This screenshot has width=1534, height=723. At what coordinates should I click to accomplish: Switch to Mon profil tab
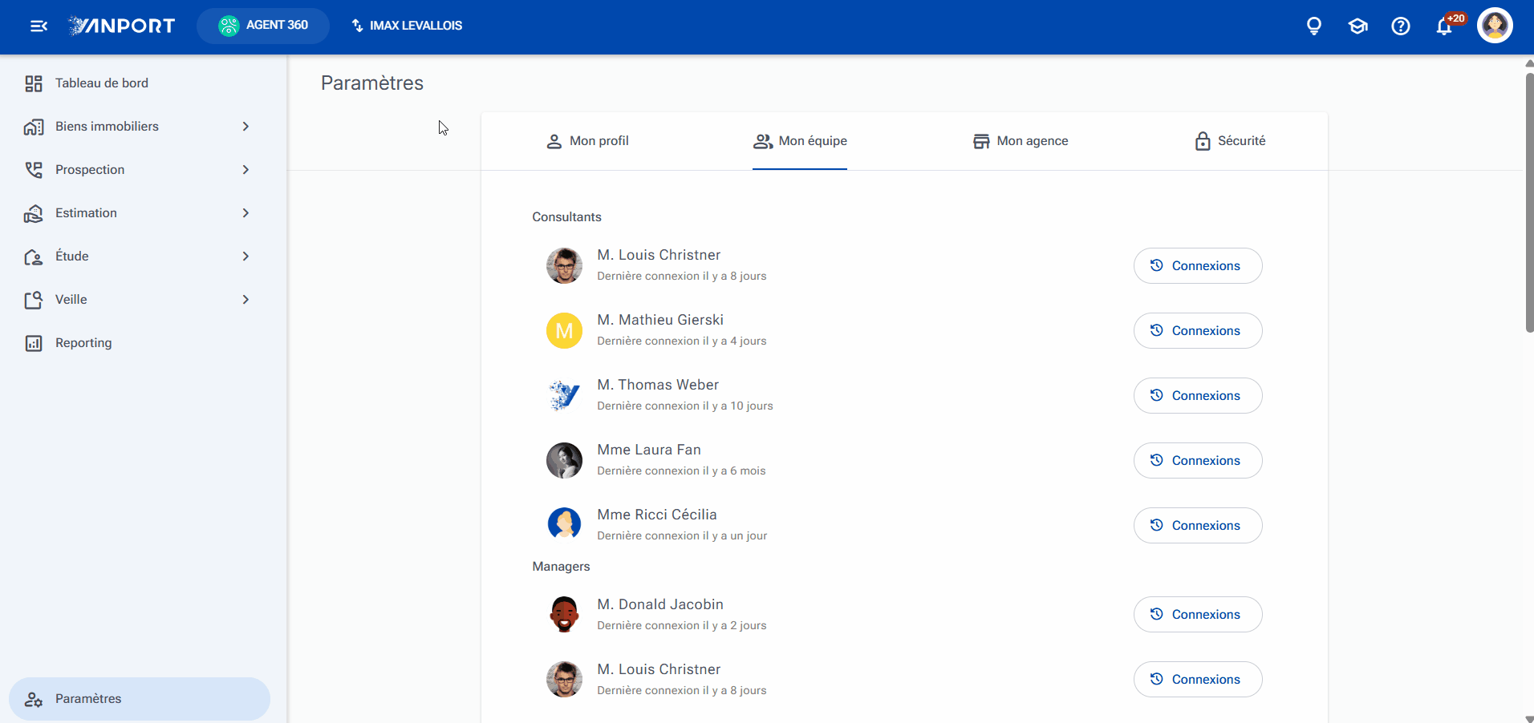(587, 141)
